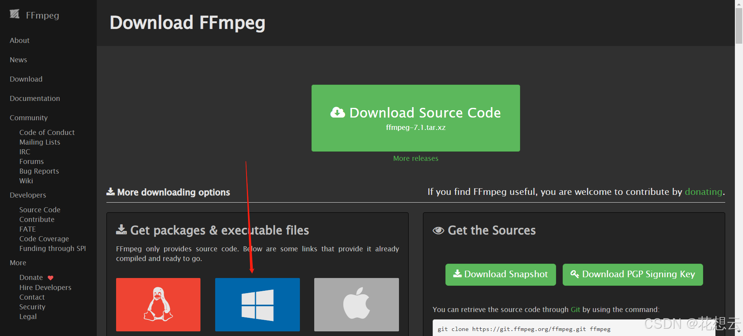Click the icon beside Get packages heading
This screenshot has height=336, width=743.
(x=122, y=230)
